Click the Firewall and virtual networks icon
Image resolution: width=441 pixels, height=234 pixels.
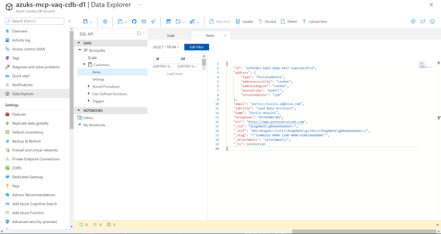click(8, 150)
